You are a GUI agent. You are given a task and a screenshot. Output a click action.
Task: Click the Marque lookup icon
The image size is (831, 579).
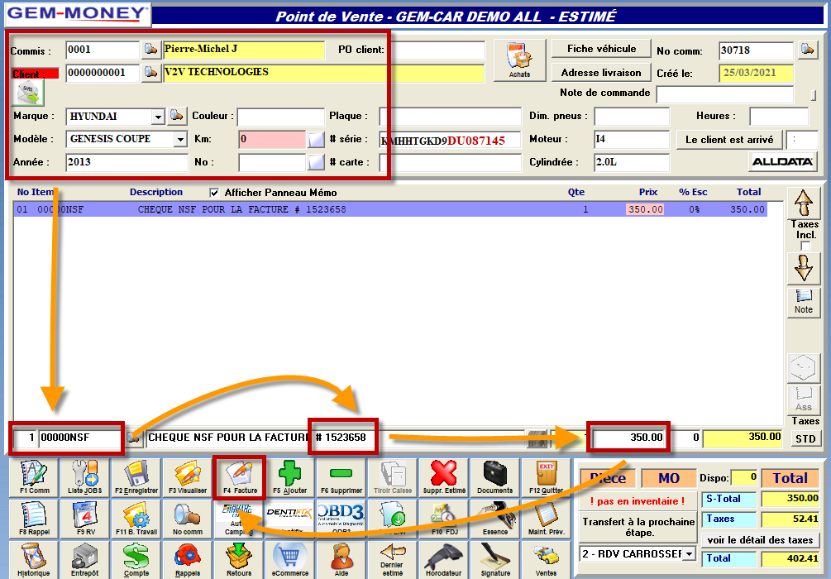[176, 116]
